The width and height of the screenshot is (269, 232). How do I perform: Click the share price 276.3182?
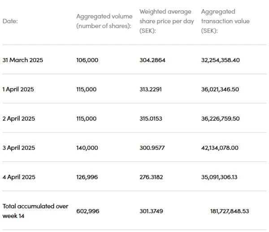click(x=152, y=177)
